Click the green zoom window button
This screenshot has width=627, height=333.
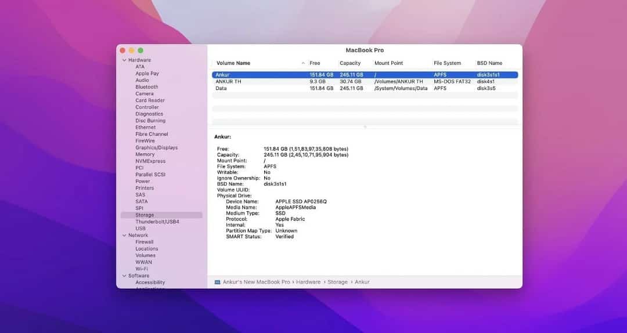(140, 50)
